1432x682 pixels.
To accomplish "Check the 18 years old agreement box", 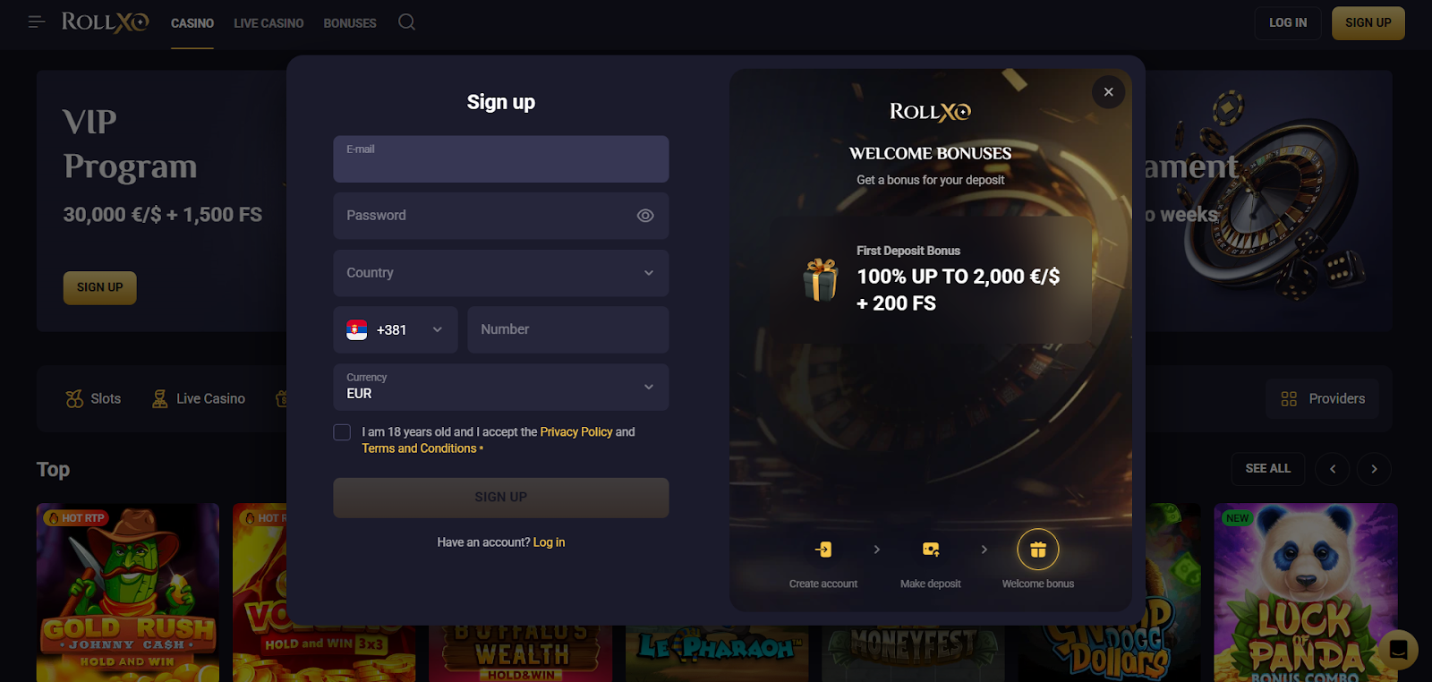I will 342,432.
